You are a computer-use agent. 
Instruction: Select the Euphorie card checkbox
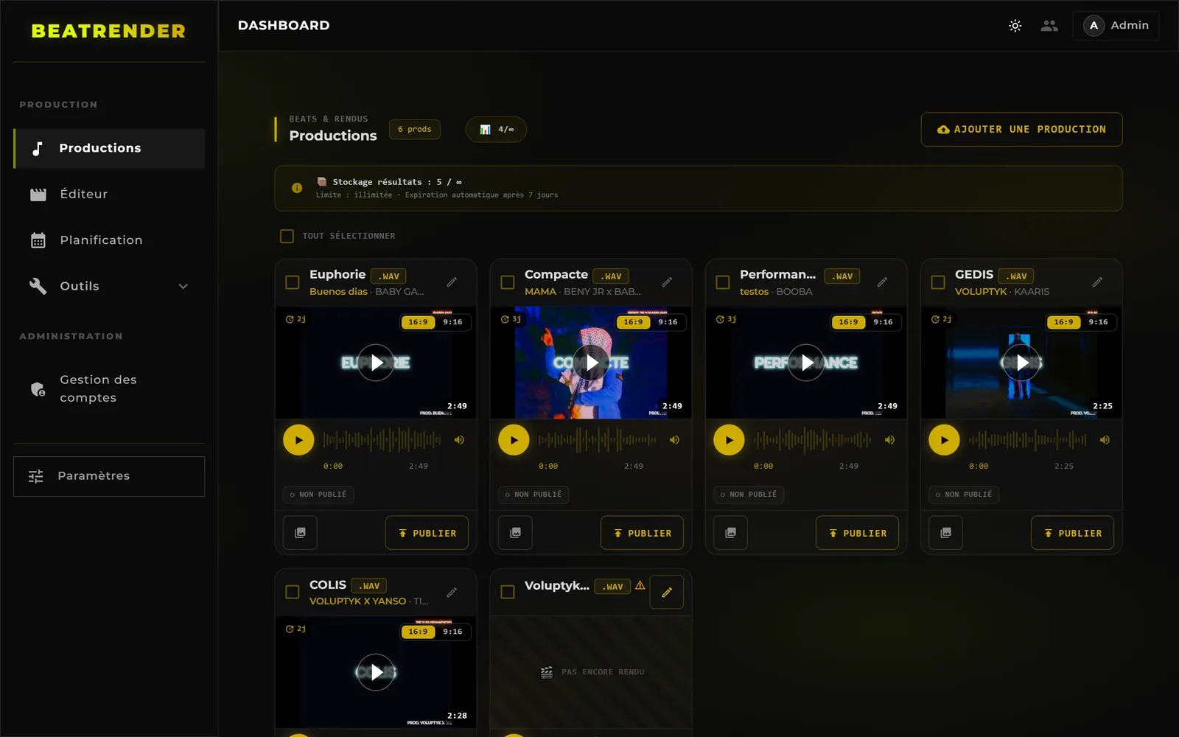point(293,282)
